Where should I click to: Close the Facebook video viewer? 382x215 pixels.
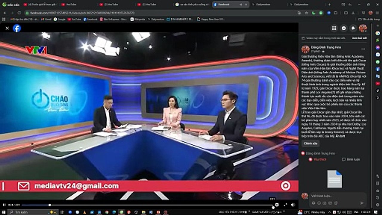pos(7,28)
